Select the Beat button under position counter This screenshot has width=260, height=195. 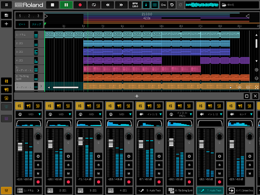pos(22,24)
